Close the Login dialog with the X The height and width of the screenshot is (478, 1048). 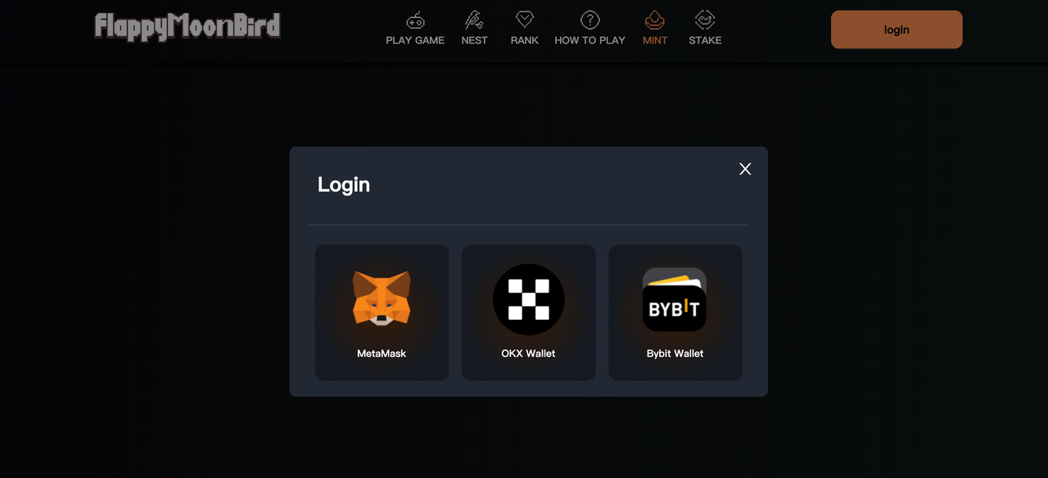(745, 169)
